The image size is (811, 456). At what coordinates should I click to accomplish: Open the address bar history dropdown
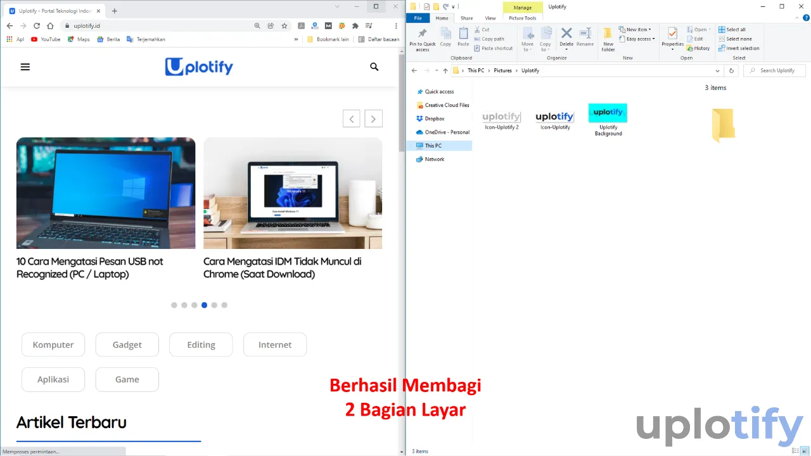(717, 70)
